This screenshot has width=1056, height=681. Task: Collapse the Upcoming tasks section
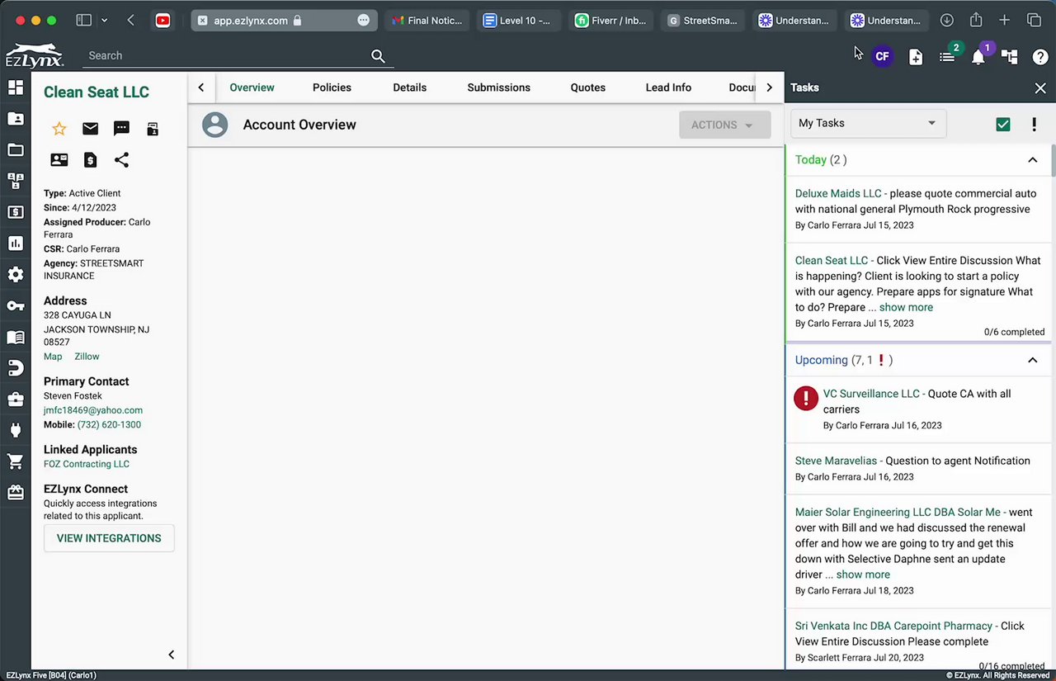(1032, 360)
